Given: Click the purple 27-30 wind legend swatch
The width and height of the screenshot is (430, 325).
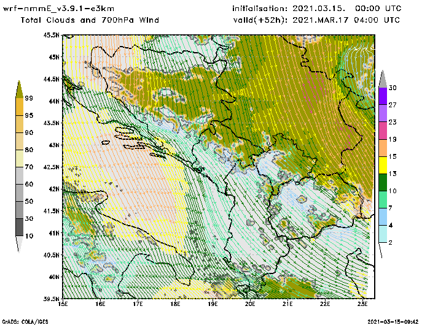Looking at the screenshot, I should [383, 96].
